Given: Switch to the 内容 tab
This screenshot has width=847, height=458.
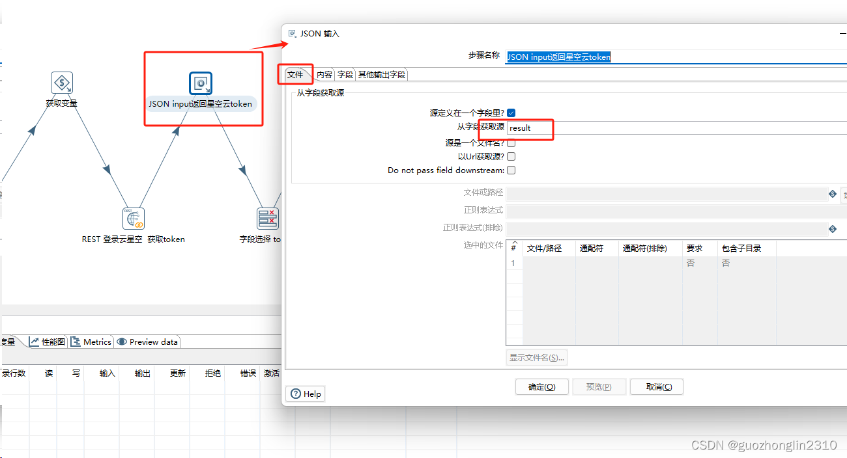Looking at the screenshot, I should (x=324, y=74).
